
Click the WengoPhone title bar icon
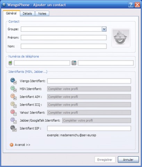click(x=4, y=5)
